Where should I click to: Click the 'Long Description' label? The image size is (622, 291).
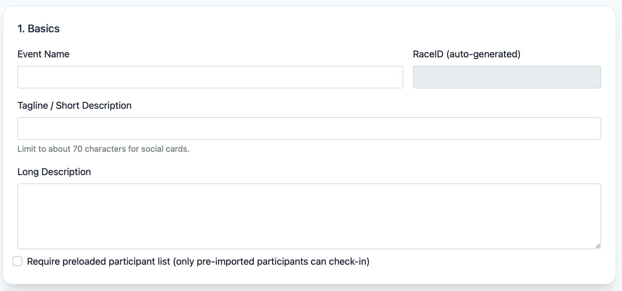[x=54, y=172]
